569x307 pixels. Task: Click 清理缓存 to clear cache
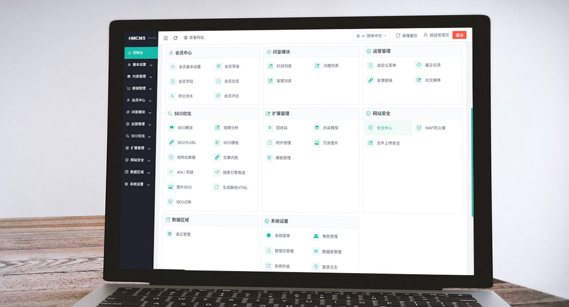[x=406, y=36]
